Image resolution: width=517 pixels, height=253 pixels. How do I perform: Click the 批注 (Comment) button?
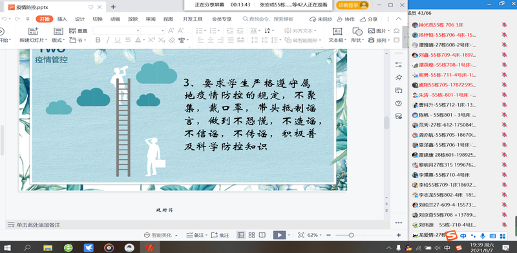point(220,235)
